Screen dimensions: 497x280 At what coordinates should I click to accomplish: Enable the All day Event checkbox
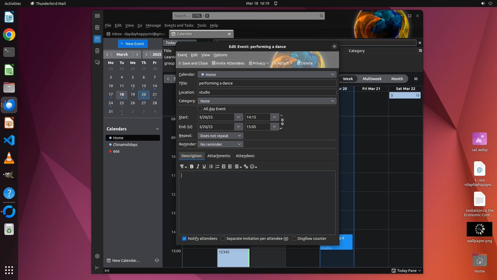[200, 109]
